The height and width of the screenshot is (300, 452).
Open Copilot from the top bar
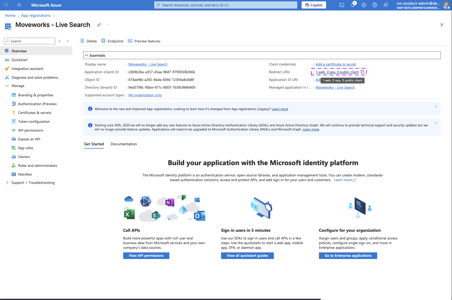click(x=314, y=5)
